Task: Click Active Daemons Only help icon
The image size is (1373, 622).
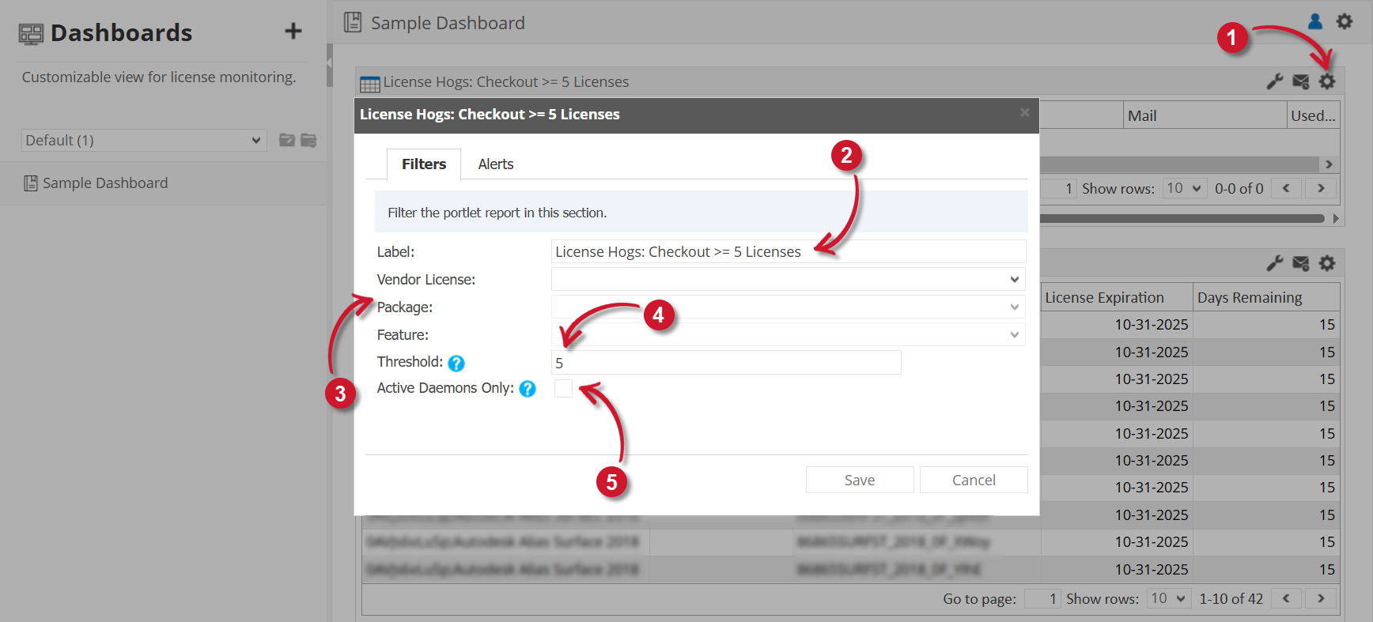Action: click(528, 389)
